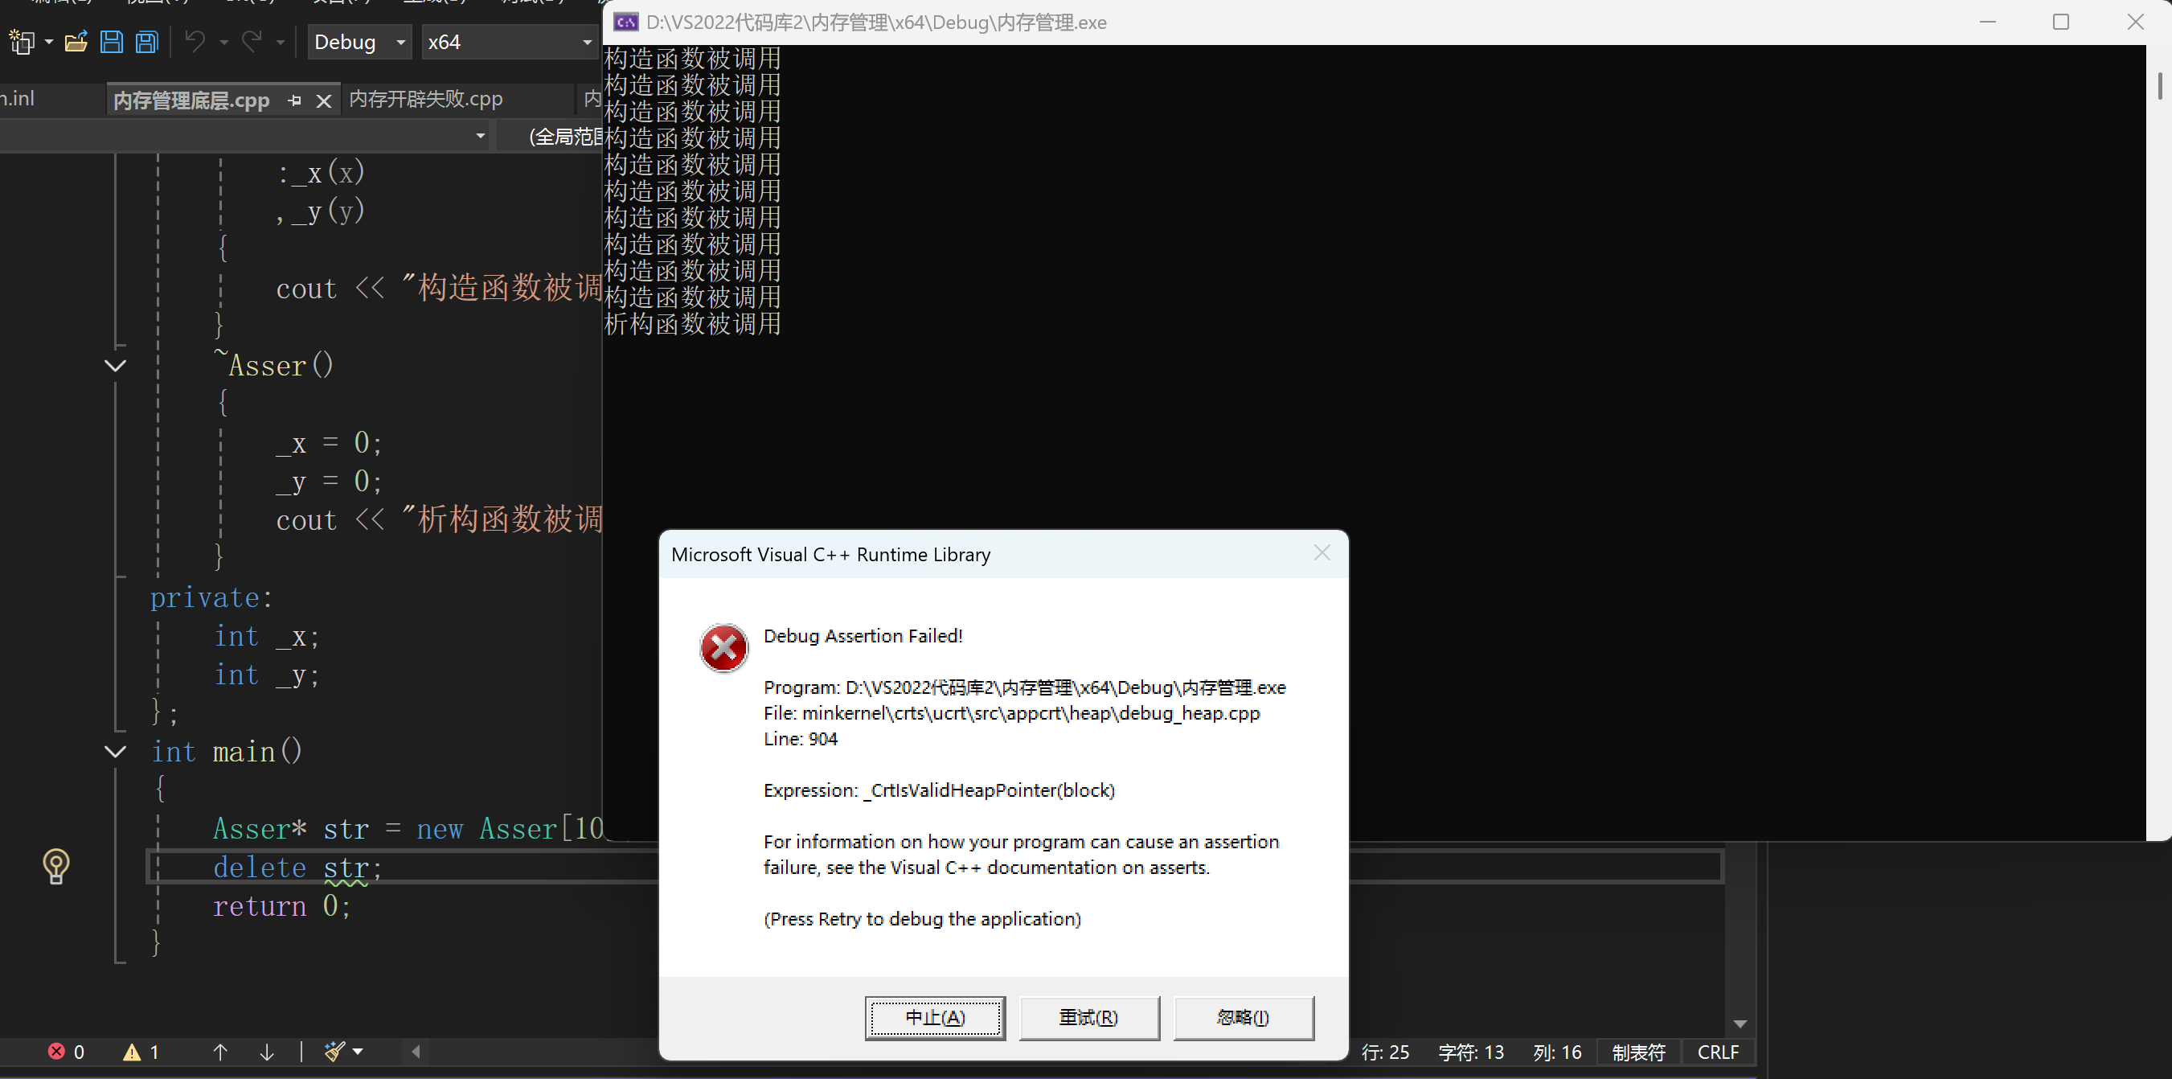Collapse the ~Asser() destructor code block
Image resolution: width=2172 pixels, height=1079 pixels.
[116, 365]
